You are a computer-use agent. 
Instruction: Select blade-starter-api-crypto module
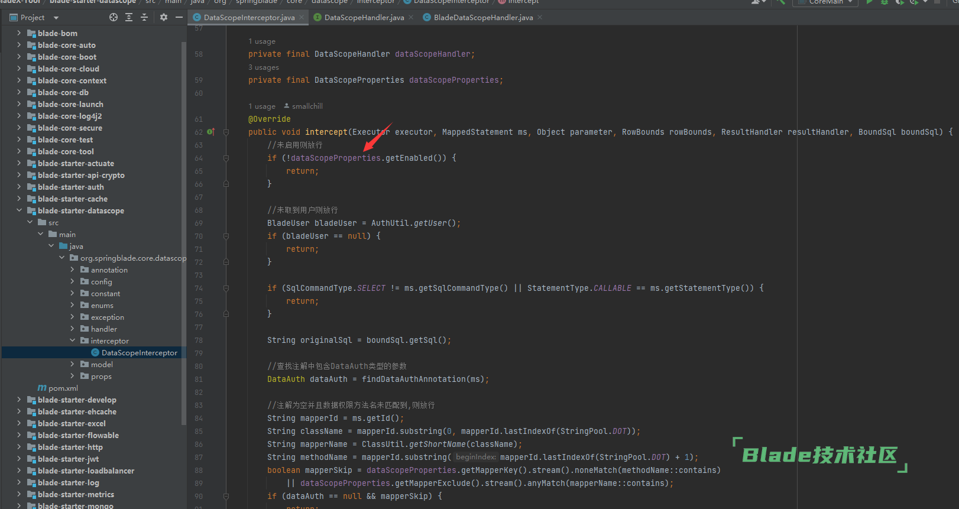coord(81,176)
